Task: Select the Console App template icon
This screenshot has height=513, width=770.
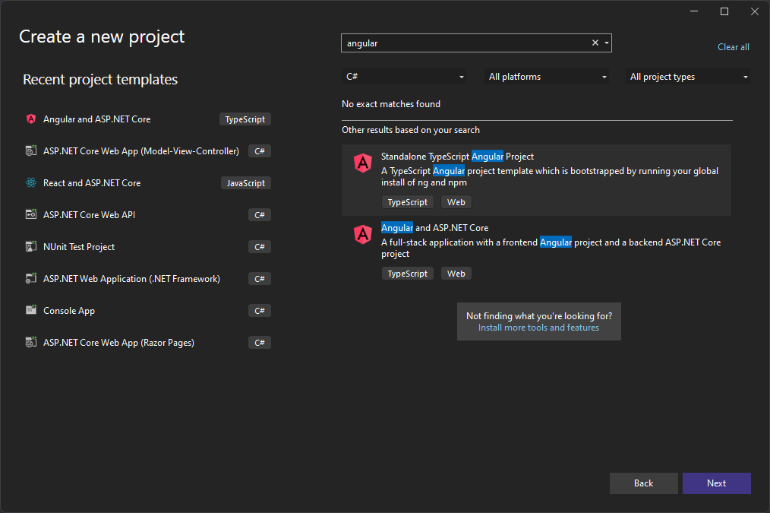Action: click(30, 310)
